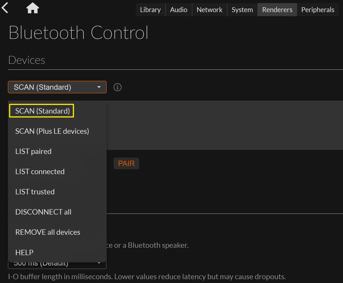The image size is (343, 283).
Task: Open the System tab
Action: pos(242,10)
